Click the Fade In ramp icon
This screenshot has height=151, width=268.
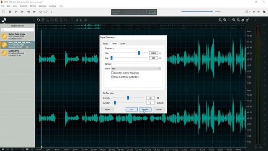click(77, 20)
